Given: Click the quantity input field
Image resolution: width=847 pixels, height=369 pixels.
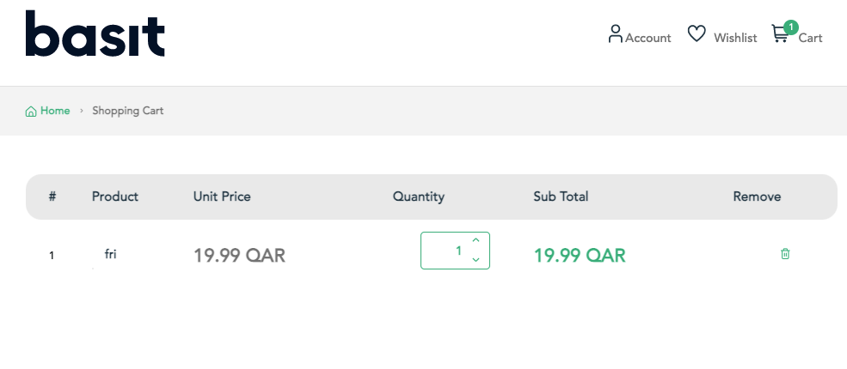Looking at the screenshot, I should click(x=445, y=251).
